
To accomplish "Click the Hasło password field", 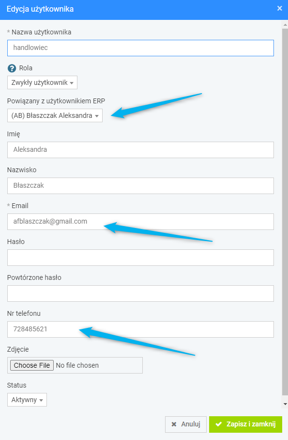I will click(140, 258).
